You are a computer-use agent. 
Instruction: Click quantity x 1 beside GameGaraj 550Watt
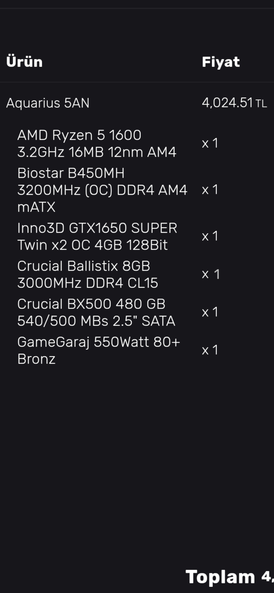[210, 350]
